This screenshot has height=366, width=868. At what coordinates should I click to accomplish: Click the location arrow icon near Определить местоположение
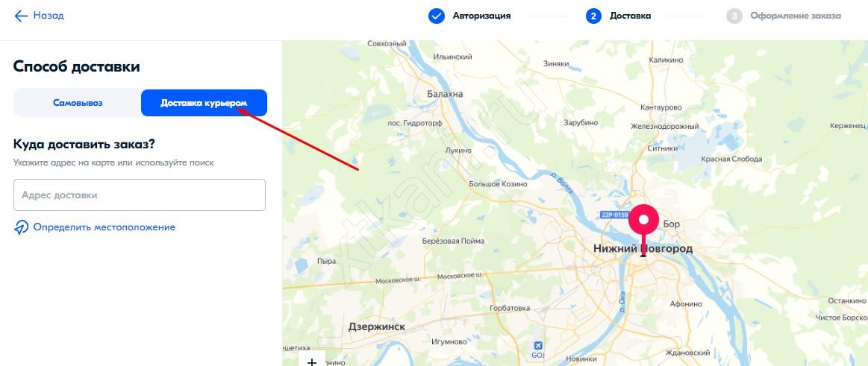coord(21,227)
